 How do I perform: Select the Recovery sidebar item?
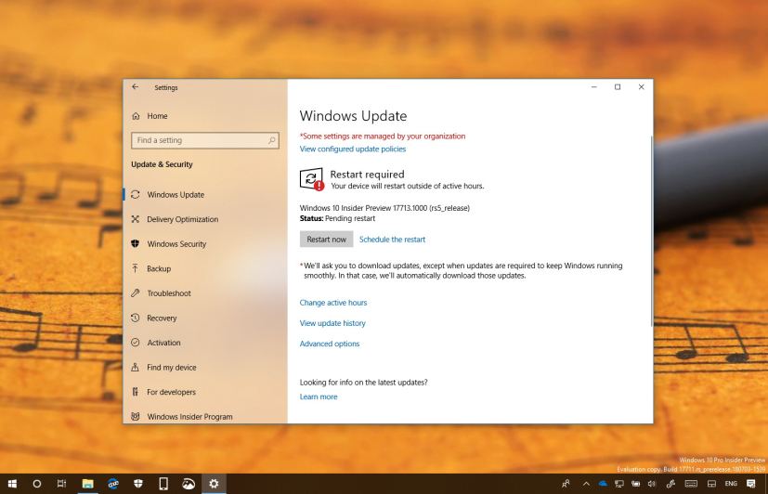(x=162, y=318)
